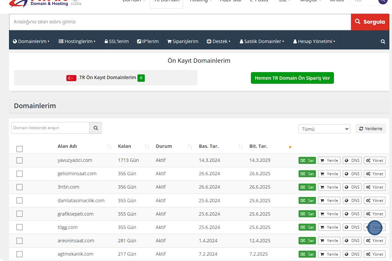Click the magnifier icon in the dark navigation bar
Viewport: 392px width, 261px height.
tap(383, 41)
